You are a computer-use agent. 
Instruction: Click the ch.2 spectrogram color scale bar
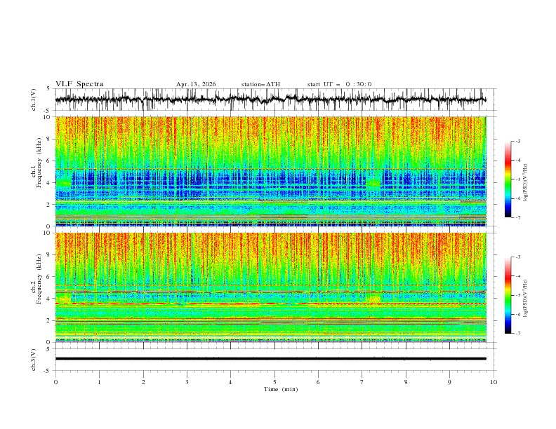pyautogui.click(x=508, y=295)
